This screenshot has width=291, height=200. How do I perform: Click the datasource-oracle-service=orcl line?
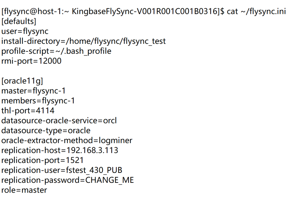59,121
